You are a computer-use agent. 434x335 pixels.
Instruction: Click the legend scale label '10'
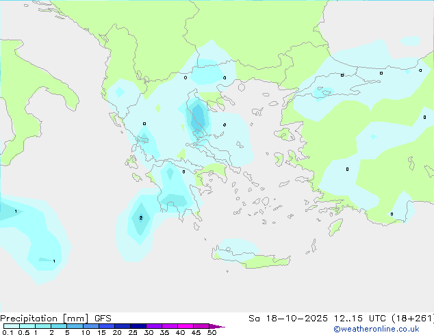click(x=86, y=332)
